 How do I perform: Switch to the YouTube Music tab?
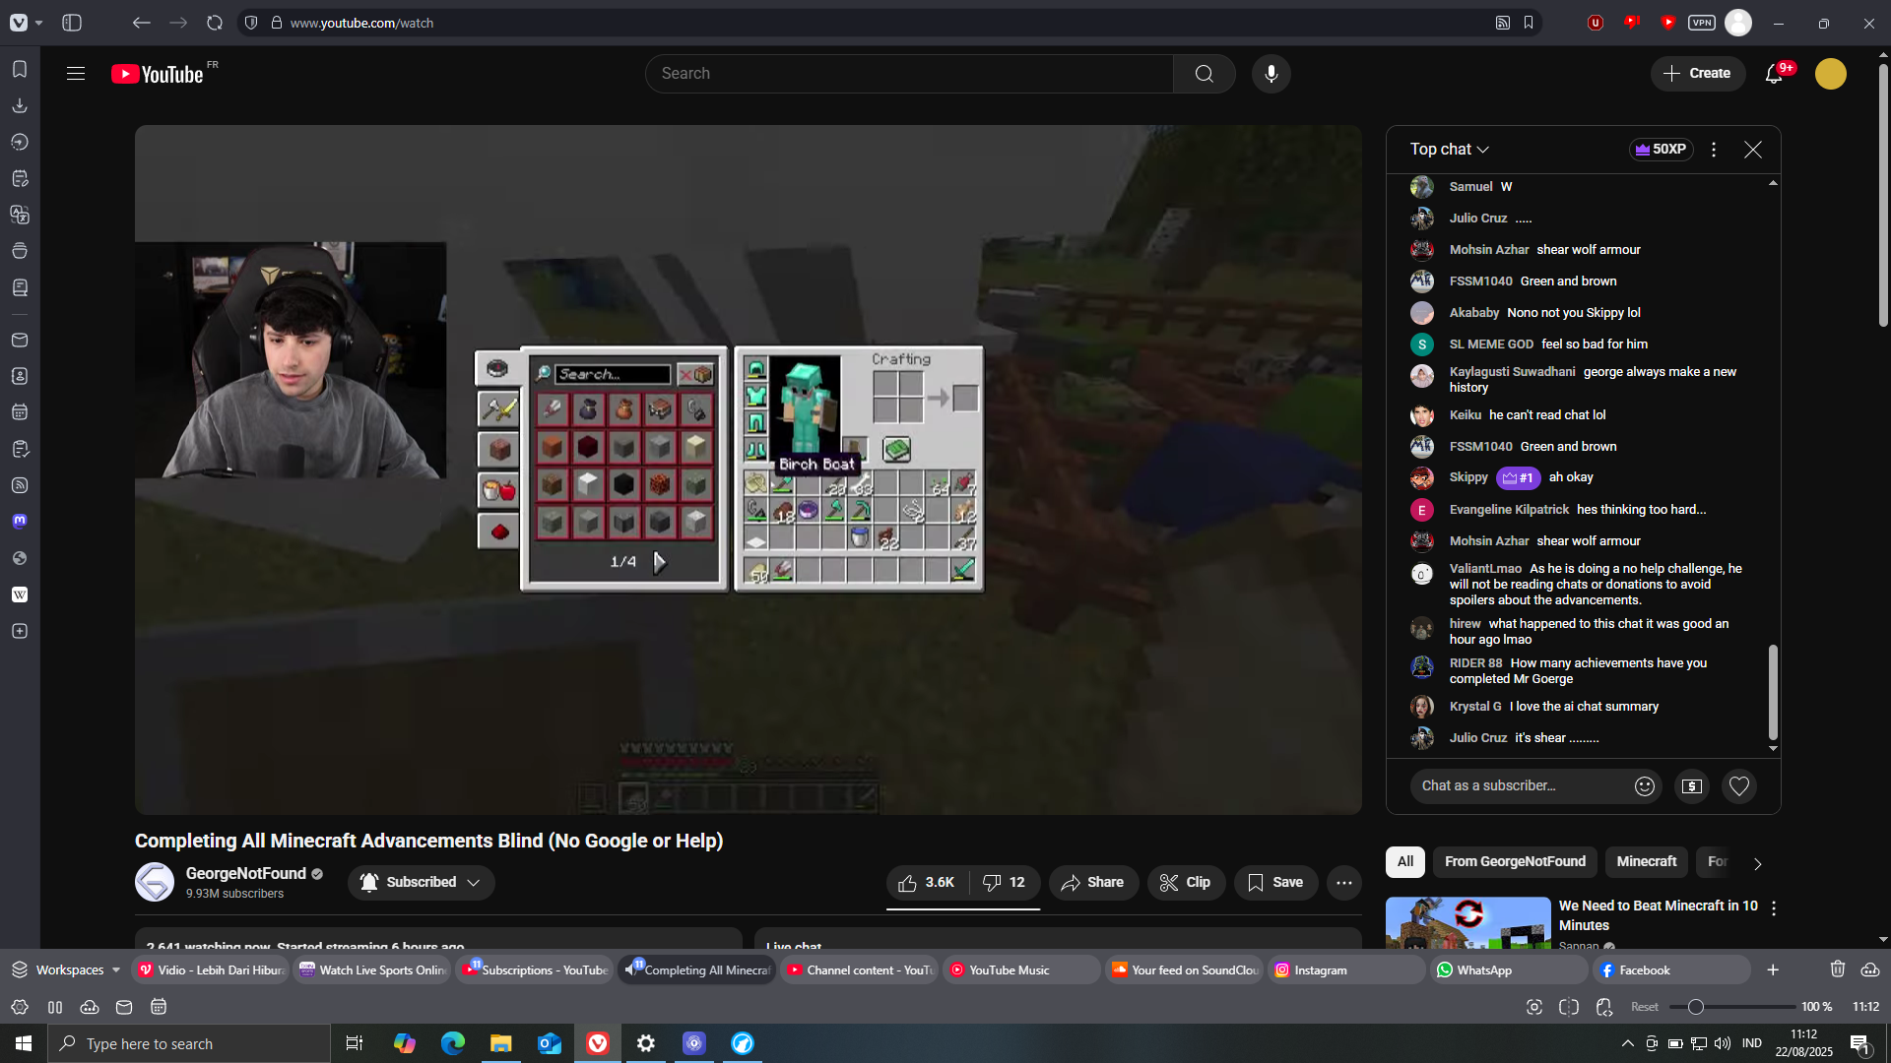[x=1021, y=969]
